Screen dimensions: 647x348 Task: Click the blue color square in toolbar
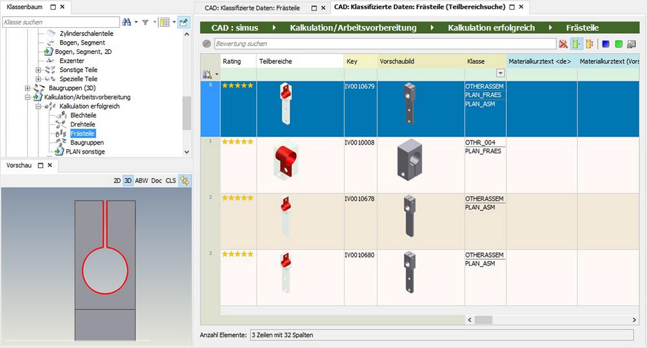pos(606,43)
